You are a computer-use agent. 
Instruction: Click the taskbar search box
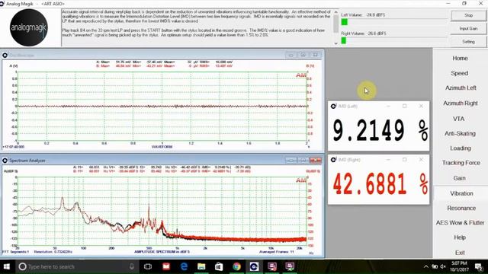[76, 266]
